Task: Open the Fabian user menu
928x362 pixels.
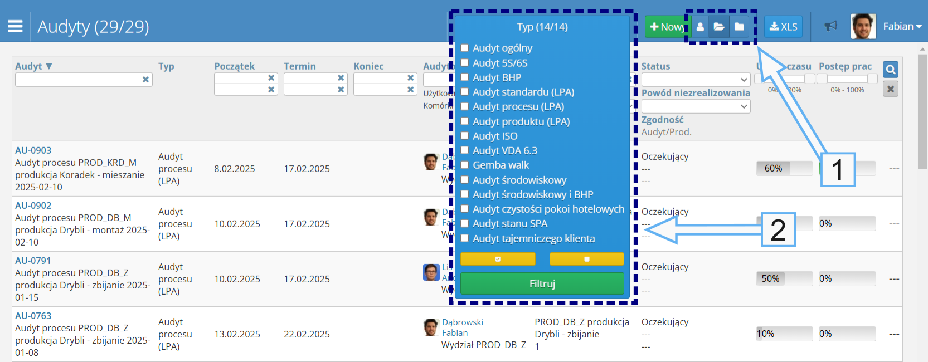Action: click(902, 26)
